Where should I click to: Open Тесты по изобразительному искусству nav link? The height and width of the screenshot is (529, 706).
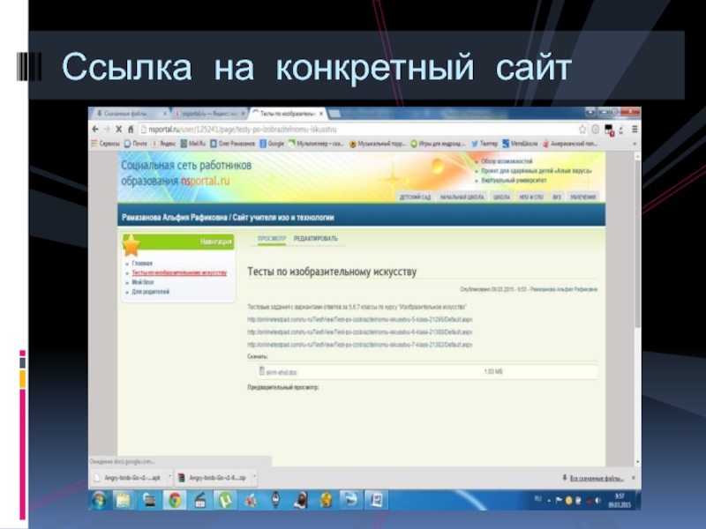tap(179, 272)
